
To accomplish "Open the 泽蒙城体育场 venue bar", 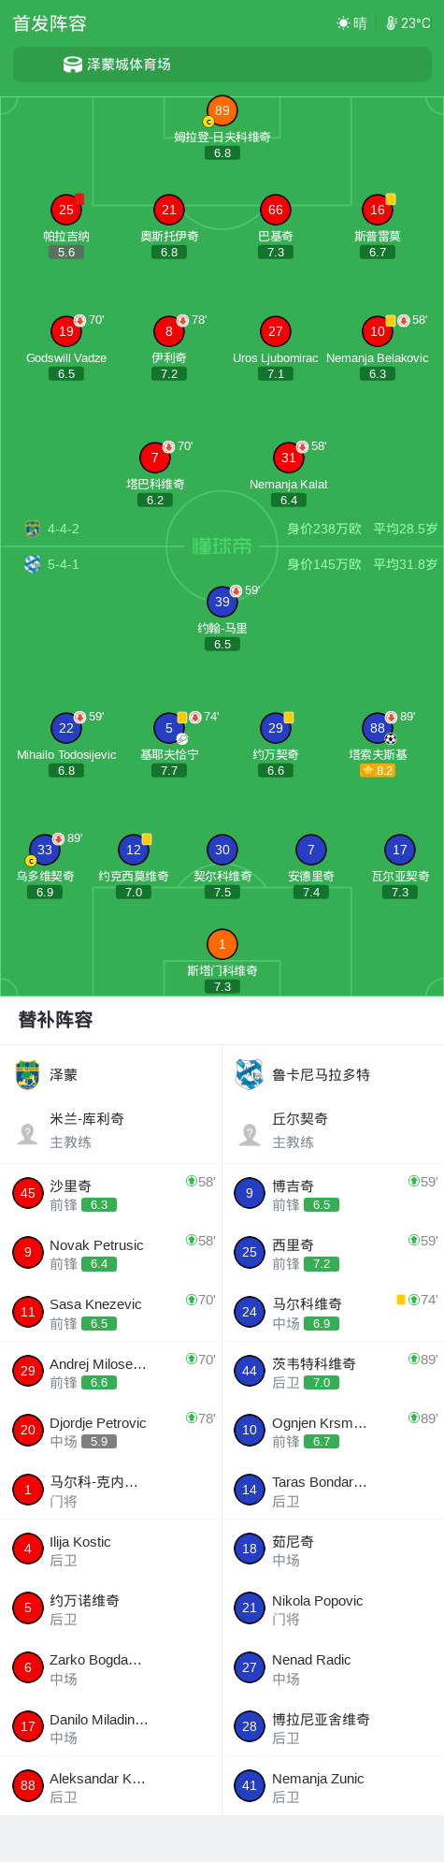I will [222, 65].
